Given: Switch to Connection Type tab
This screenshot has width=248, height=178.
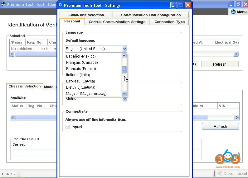Looking at the screenshot, I should 170,22.
